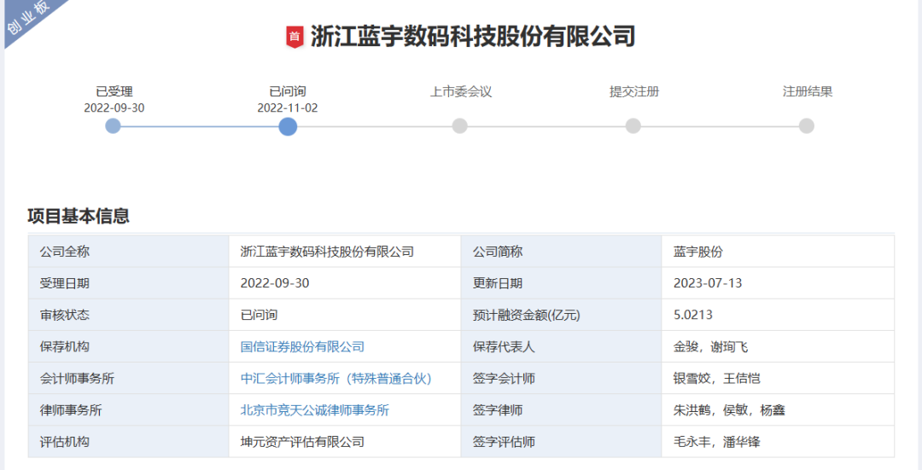Click the 公司全称 value cell in the table
This screenshot has width=922, height=470.
coord(345,252)
